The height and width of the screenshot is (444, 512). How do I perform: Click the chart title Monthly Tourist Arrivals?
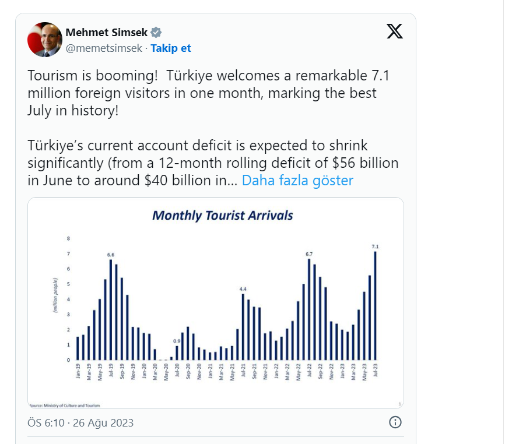223,216
